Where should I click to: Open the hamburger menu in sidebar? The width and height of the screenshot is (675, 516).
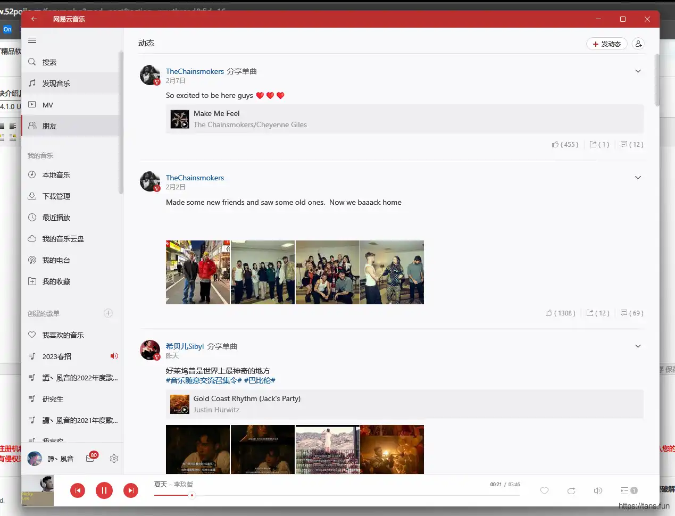[x=32, y=40]
